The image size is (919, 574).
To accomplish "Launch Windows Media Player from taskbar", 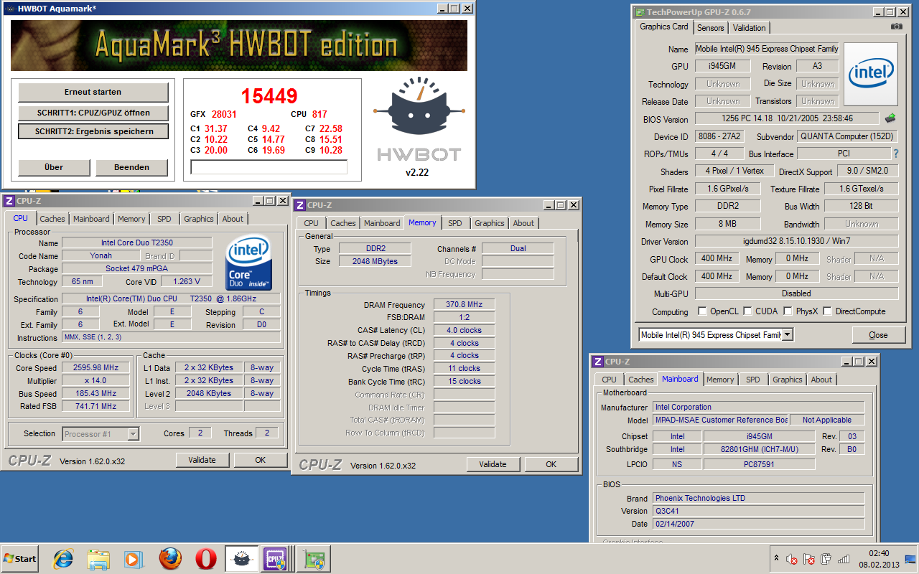I will [134, 558].
